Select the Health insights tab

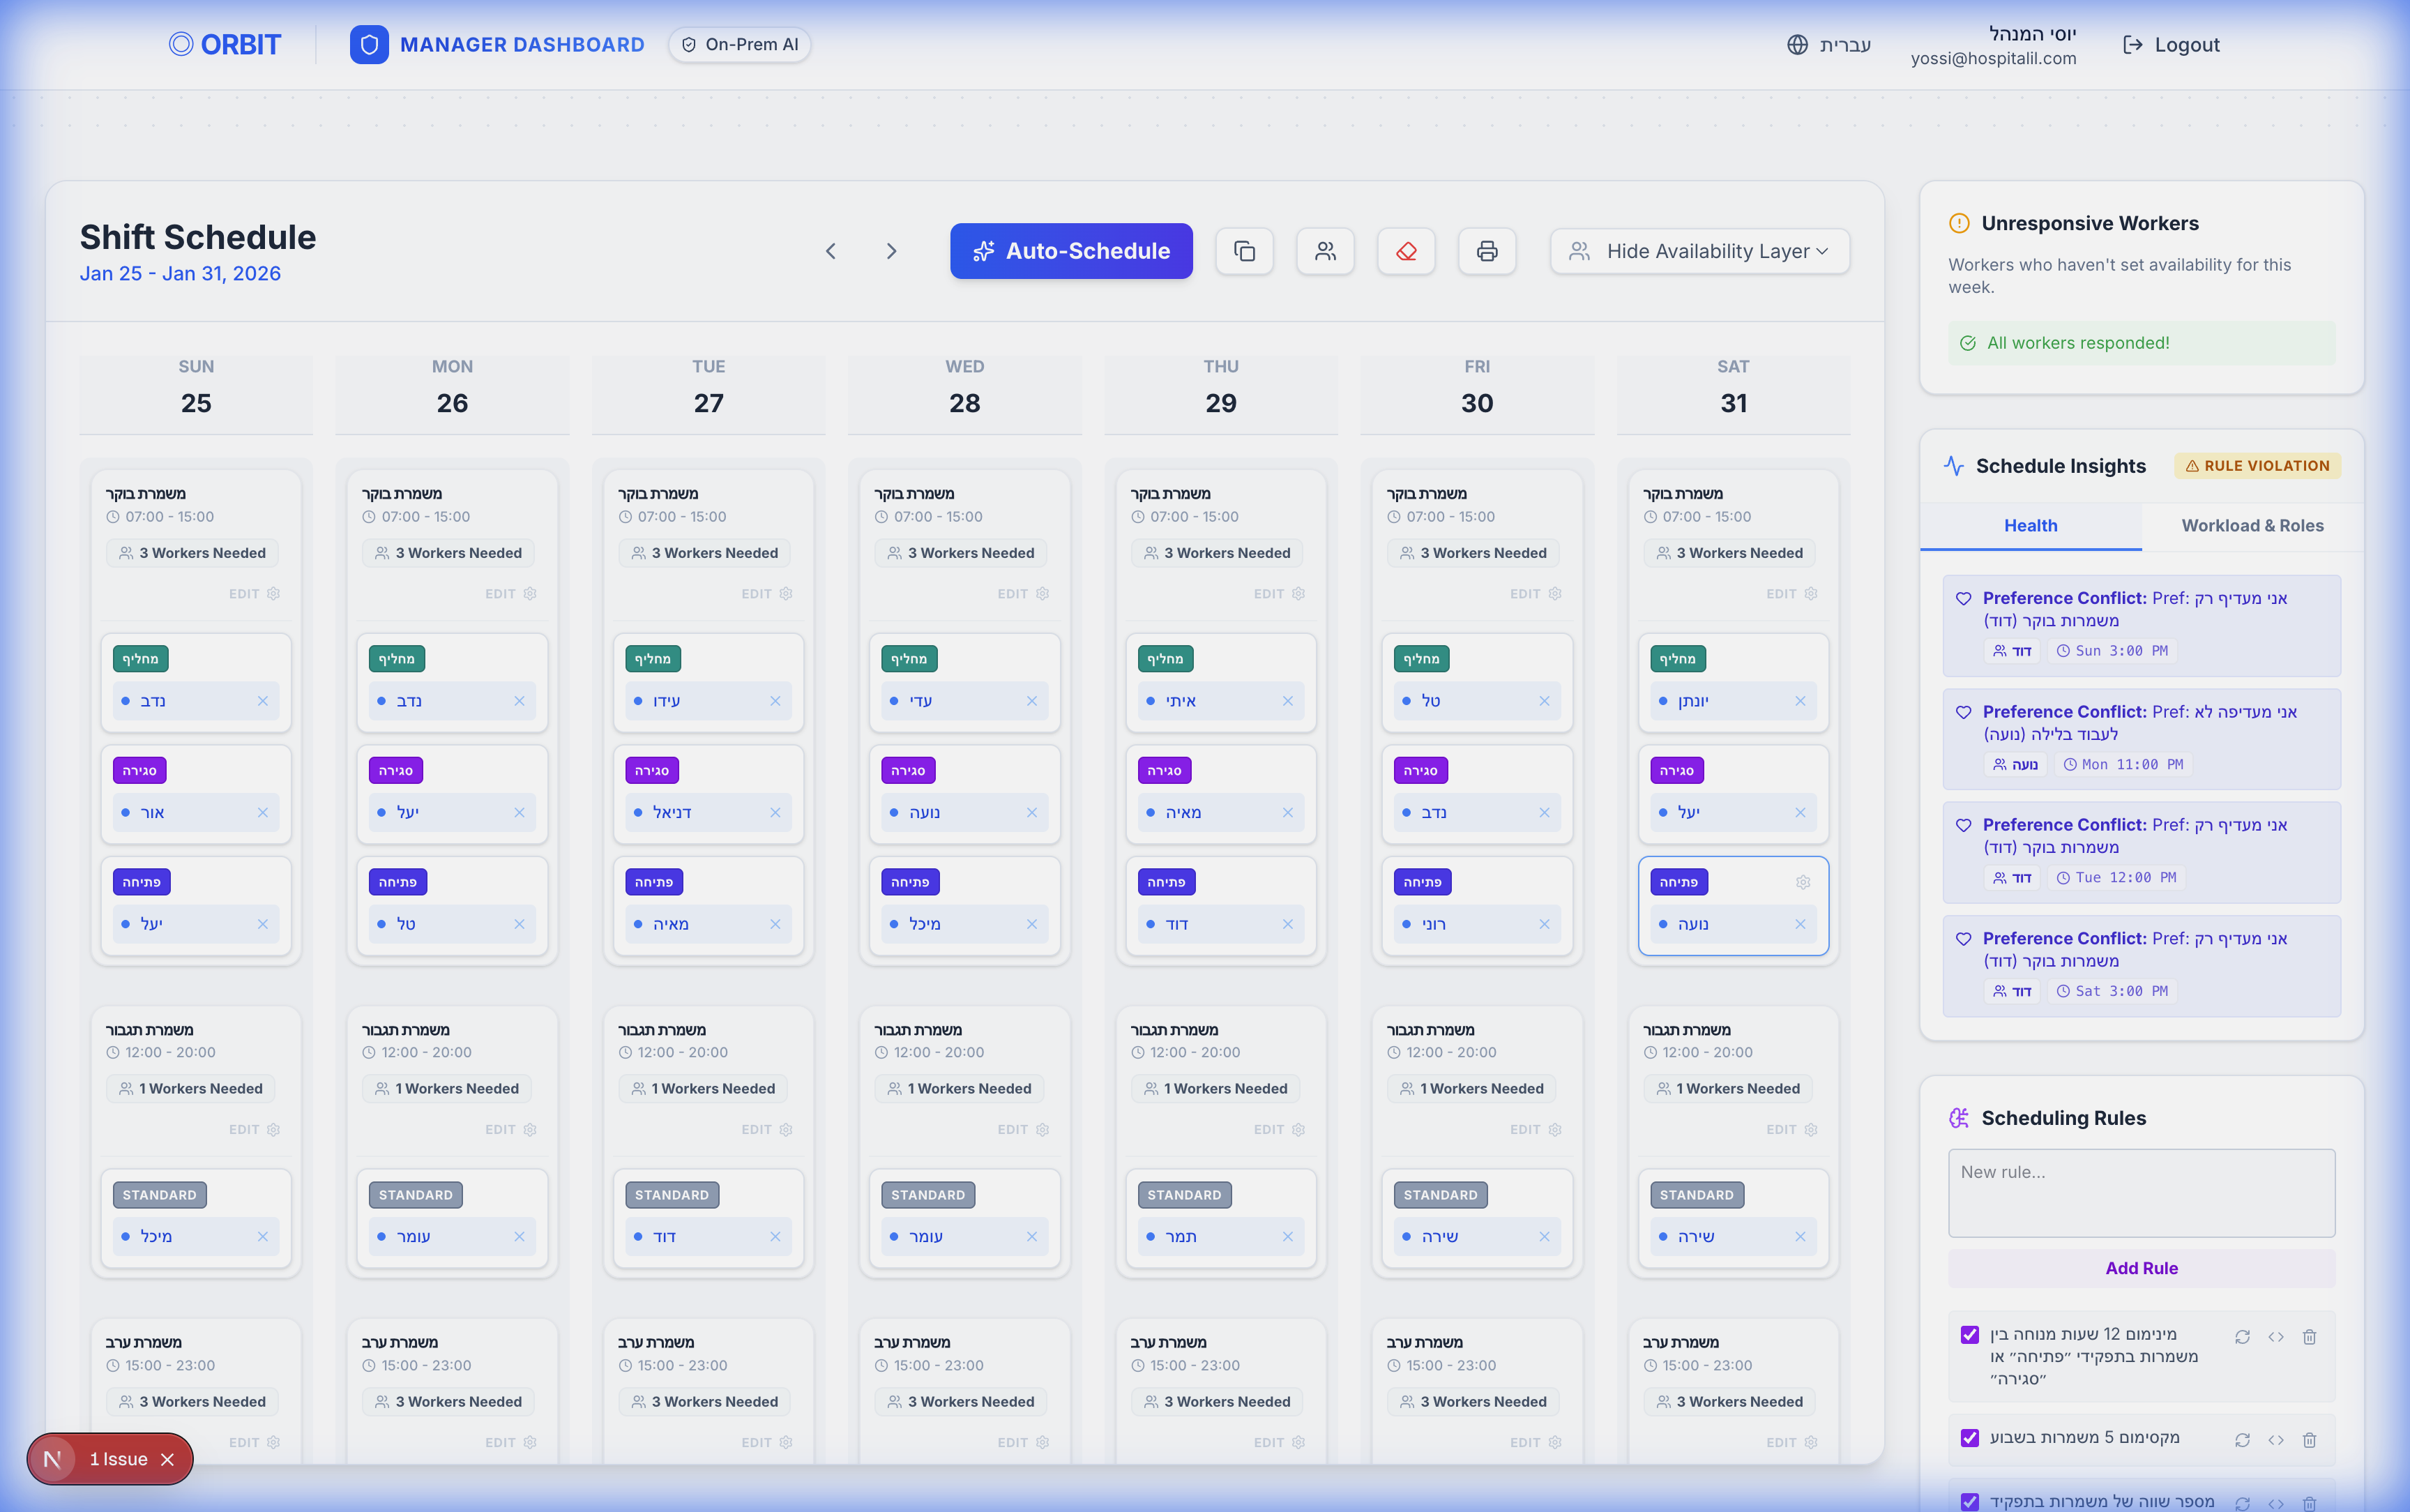(2031, 525)
